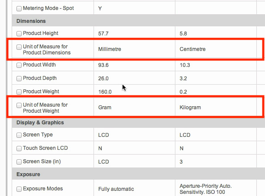The height and width of the screenshot is (196, 265).
Task: Check the Product Height checkbox
Action: coord(19,34)
